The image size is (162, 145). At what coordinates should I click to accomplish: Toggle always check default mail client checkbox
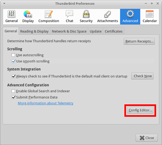[x=13, y=76]
